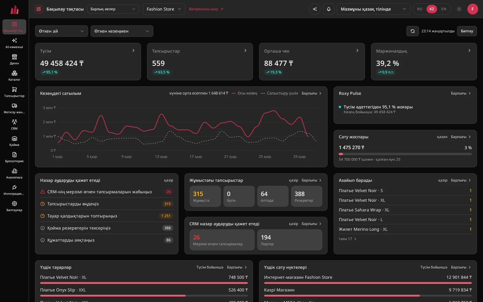Click the AI sparkle button in header
The image size is (483, 302).
(315, 9)
